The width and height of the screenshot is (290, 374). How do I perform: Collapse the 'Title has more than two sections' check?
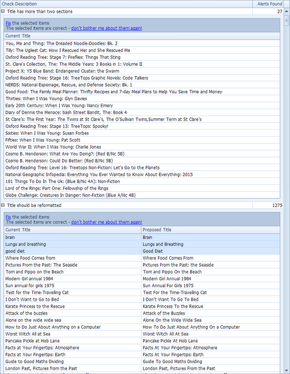pyautogui.click(x=3, y=11)
